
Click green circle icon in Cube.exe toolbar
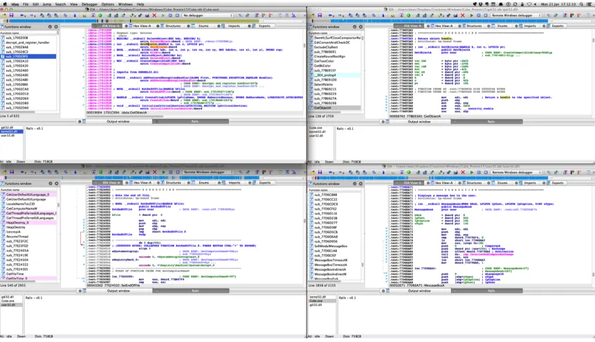click(x=100, y=15)
